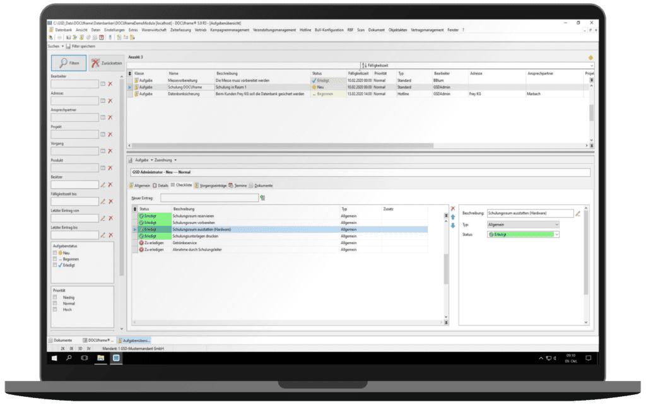Switch to the bottom Dokumente window tab
Image resolution: width=646 pixels, height=405 pixels.
pyautogui.click(x=61, y=341)
